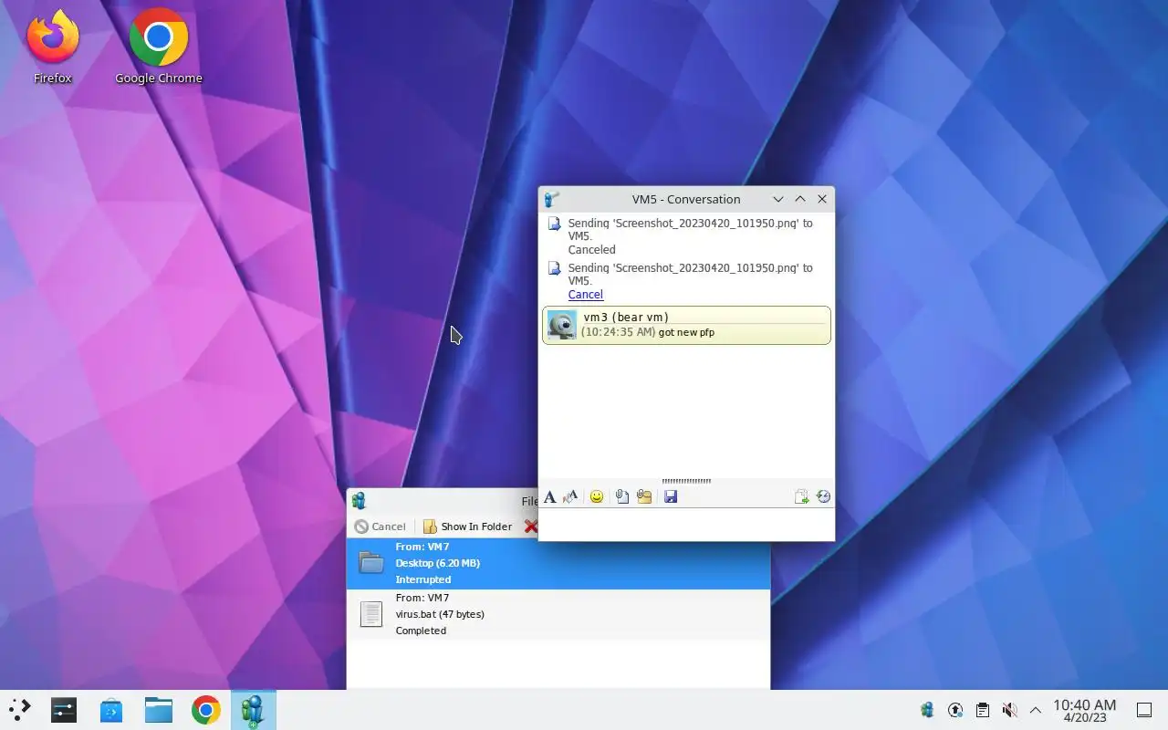Click the show desktop button
The width and height of the screenshot is (1168, 730).
tap(1143, 710)
